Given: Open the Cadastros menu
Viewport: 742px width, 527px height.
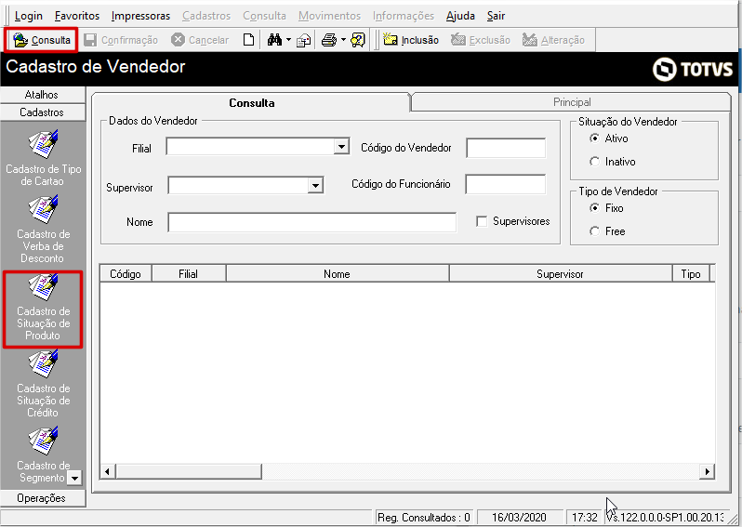Looking at the screenshot, I should tap(206, 16).
